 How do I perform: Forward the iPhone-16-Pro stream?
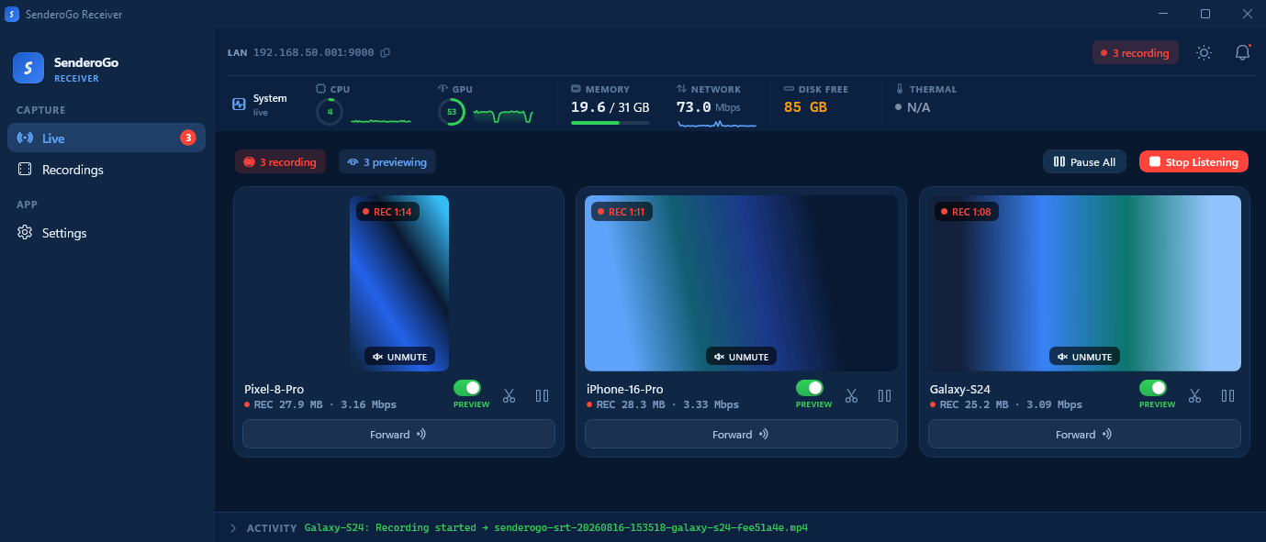[741, 434]
